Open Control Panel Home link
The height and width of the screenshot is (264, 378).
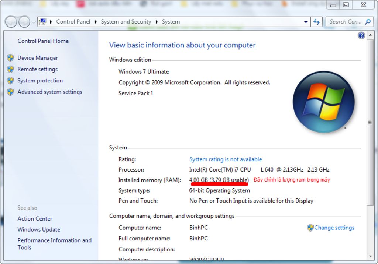click(43, 41)
